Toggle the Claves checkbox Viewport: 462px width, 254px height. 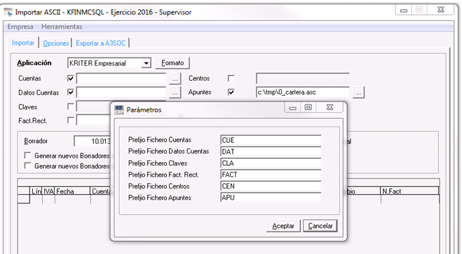71,106
